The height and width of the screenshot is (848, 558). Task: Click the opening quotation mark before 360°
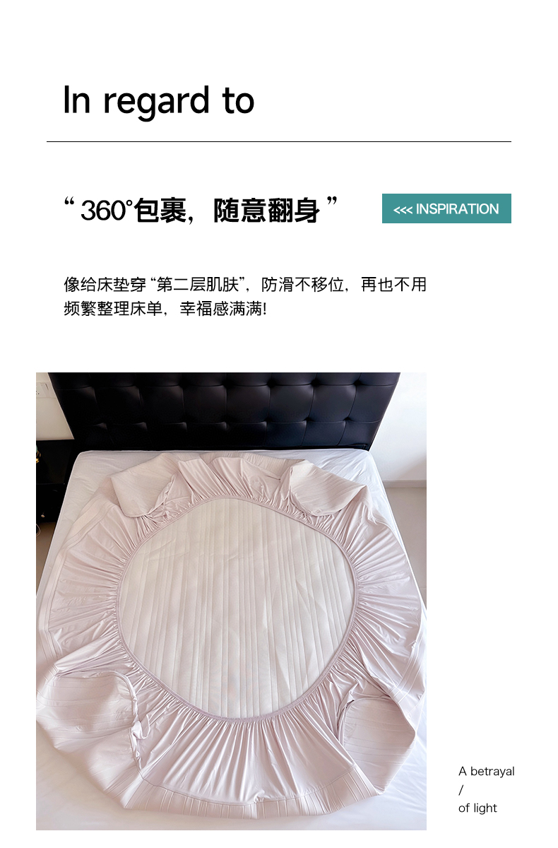pos(69,205)
